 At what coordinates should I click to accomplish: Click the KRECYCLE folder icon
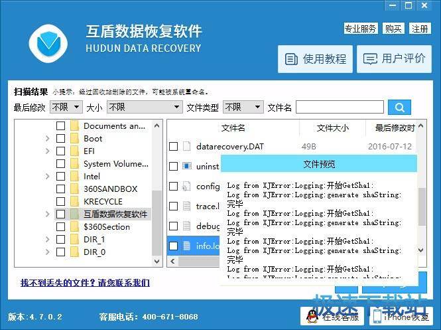[x=74, y=202]
